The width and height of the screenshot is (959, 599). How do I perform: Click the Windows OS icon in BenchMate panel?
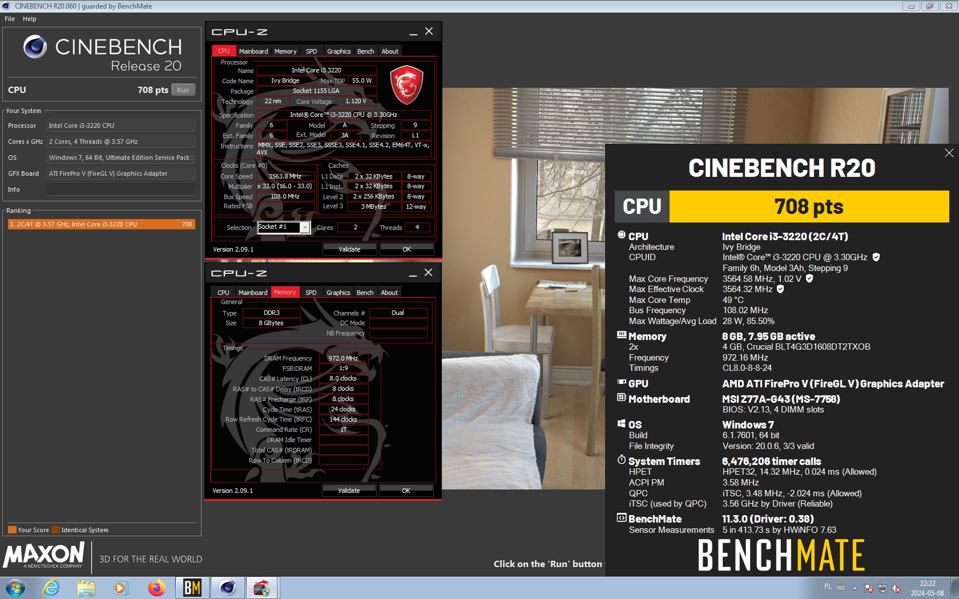pos(622,424)
